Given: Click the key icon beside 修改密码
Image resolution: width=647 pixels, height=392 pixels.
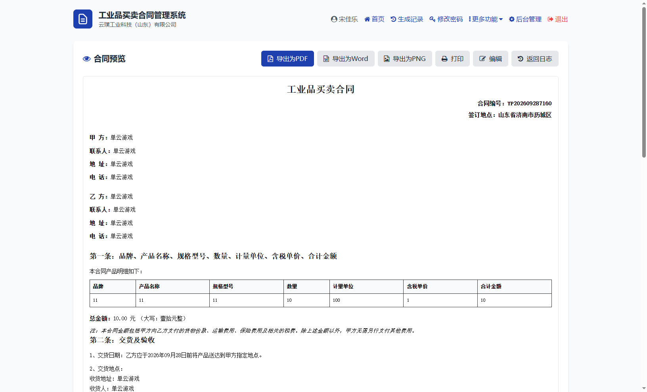Looking at the screenshot, I should 433,19.
